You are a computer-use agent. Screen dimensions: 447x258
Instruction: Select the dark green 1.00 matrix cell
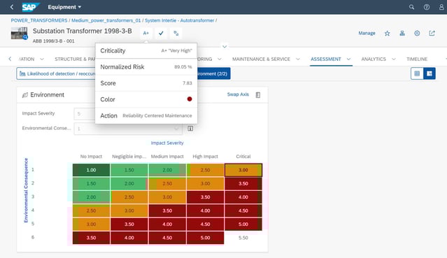coord(91,170)
